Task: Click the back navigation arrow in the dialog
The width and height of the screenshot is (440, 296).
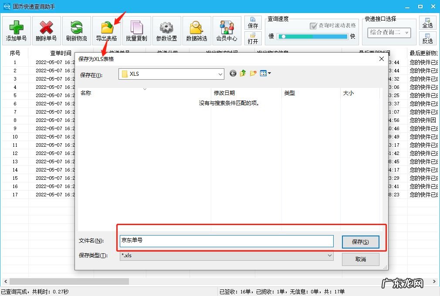Action: coord(233,73)
